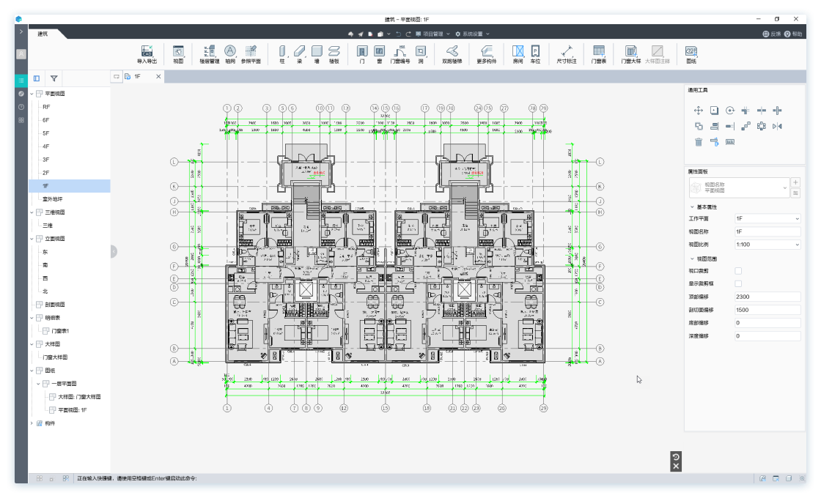The height and width of the screenshot is (498, 821).
Task: Select the 1F document tab
Action: [x=137, y=76]
